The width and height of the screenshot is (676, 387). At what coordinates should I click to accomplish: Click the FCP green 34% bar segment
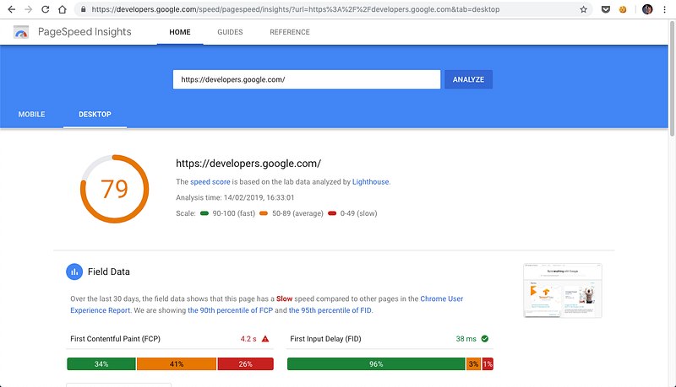(x=101, y=363)
